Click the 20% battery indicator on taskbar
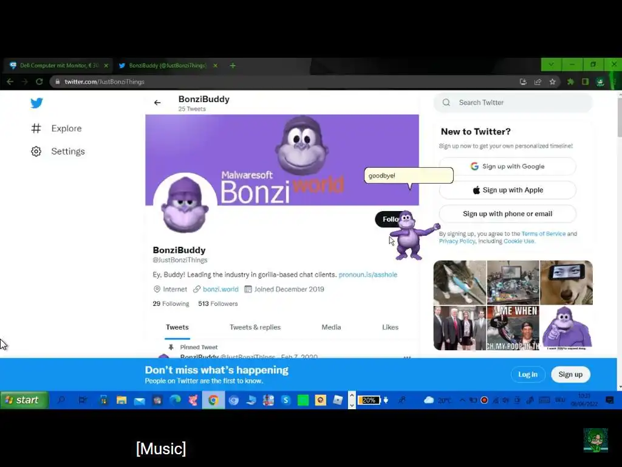This screenshot has height=467, width=622. (x=369, y=400)
